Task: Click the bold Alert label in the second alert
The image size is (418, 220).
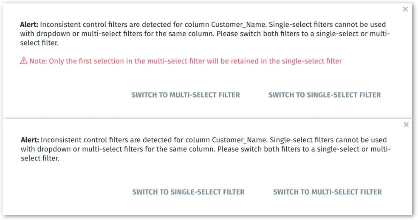Action: (30, 140)
